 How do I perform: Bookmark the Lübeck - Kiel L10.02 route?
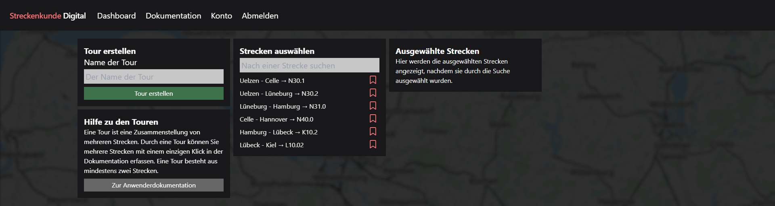pos(373,144)
